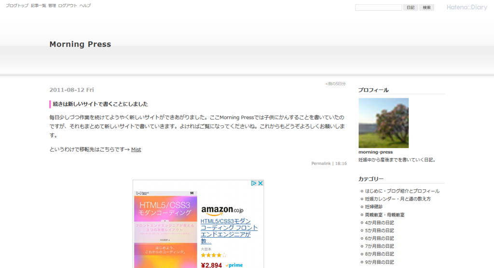Open category はじめに・ブログ紹介とプロフィール
This screenshot has height=268, width=494.
click(x=402, y=191)
